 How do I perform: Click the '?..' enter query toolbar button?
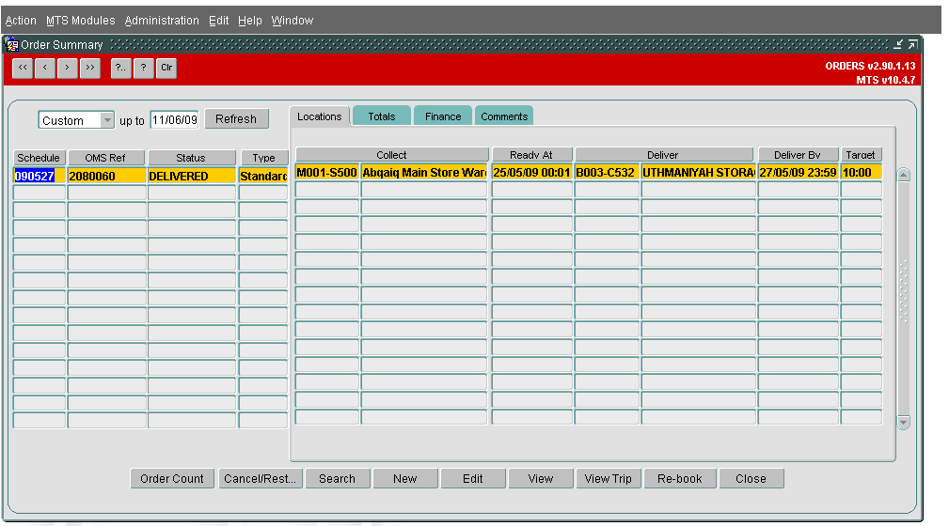click(x=121, y=68)
